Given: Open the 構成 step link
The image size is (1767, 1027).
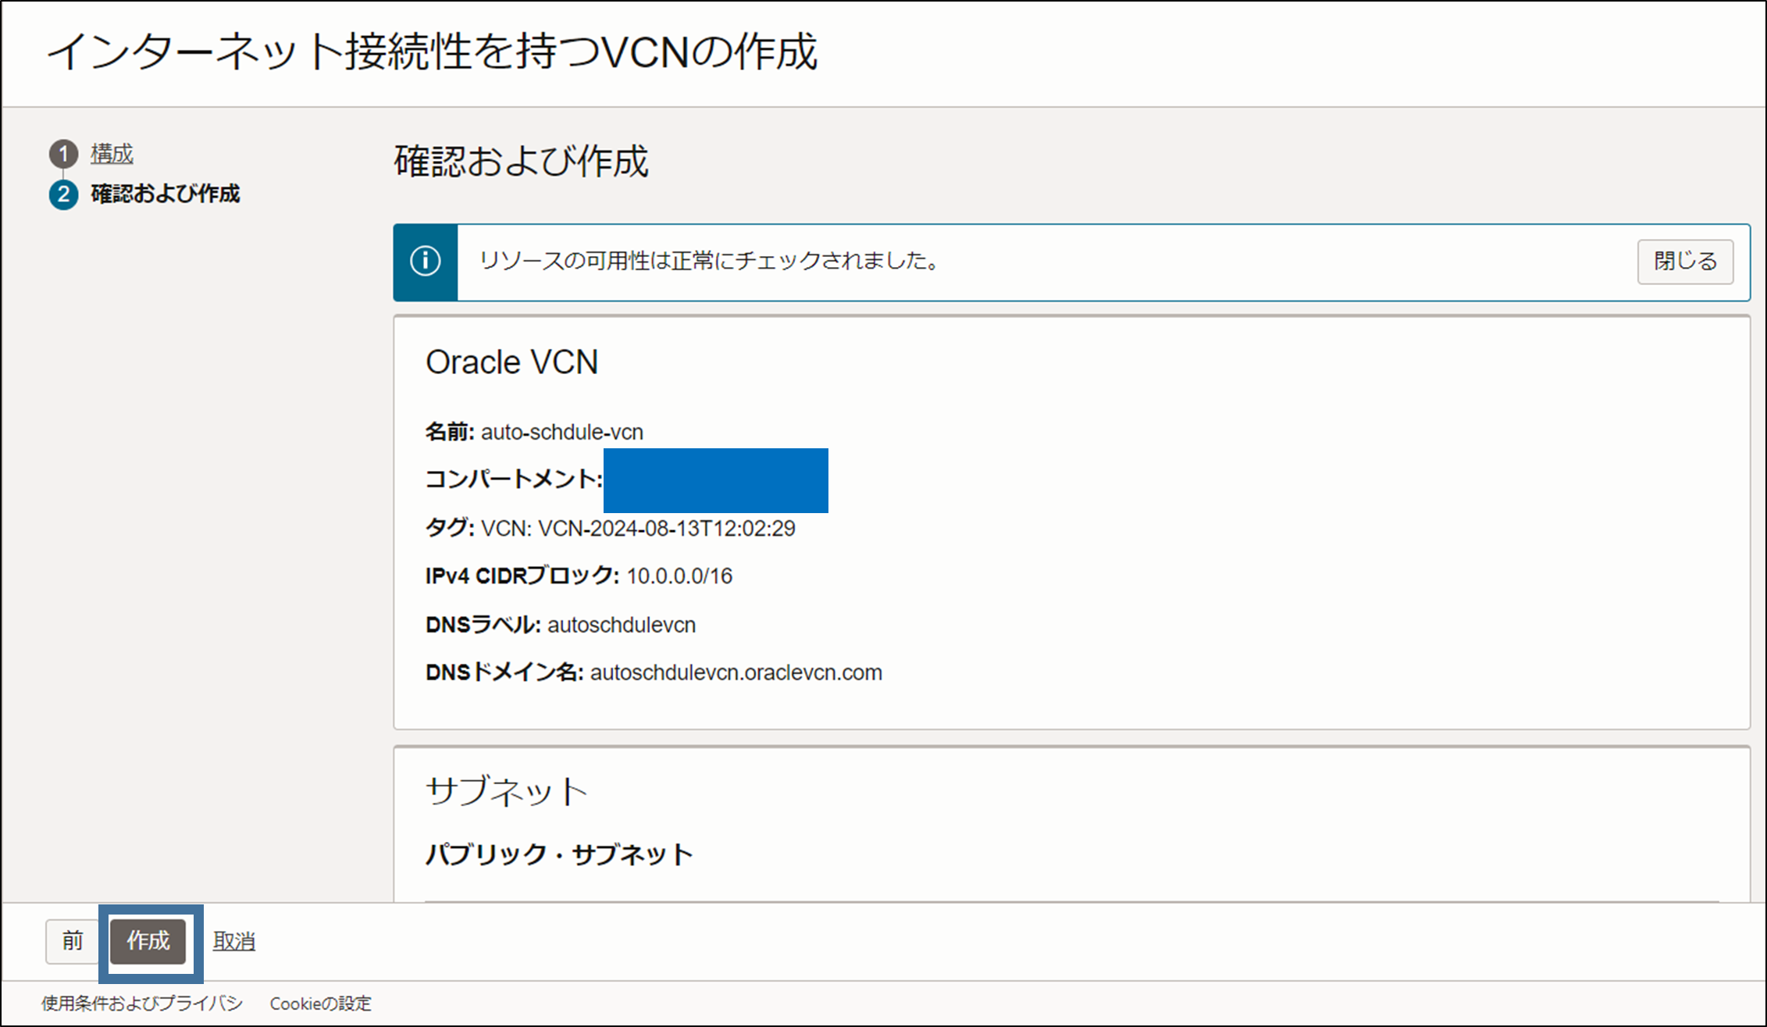Looking at the screenshot, I should [x=112, y=154].
